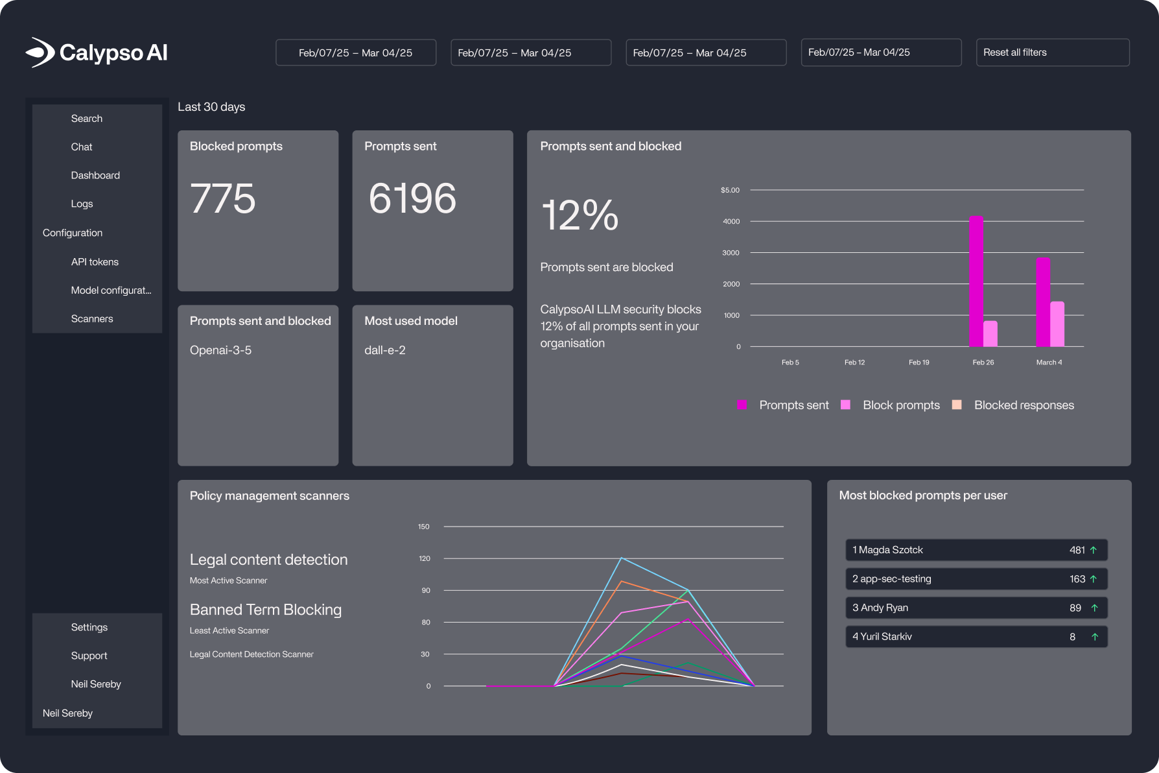Image resolution: width=1159 pixels, height=773 pixels.
Task: Open the date filter beside Reset all filters
Action: 880,53
